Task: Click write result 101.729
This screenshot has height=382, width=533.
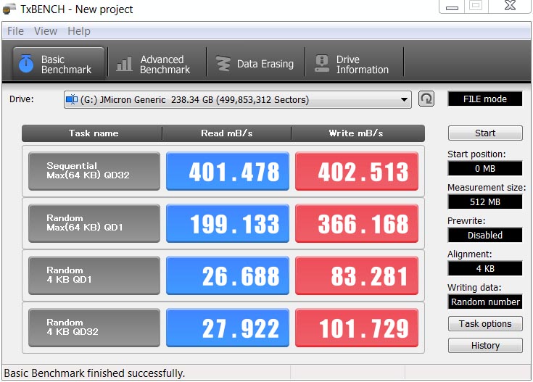Action: (357, 328)
